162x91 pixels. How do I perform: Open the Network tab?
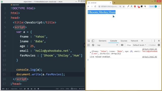tap(134, 41)
